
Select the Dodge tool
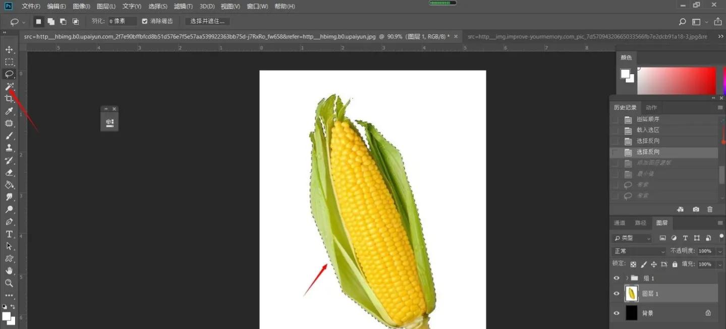point(9,209)
